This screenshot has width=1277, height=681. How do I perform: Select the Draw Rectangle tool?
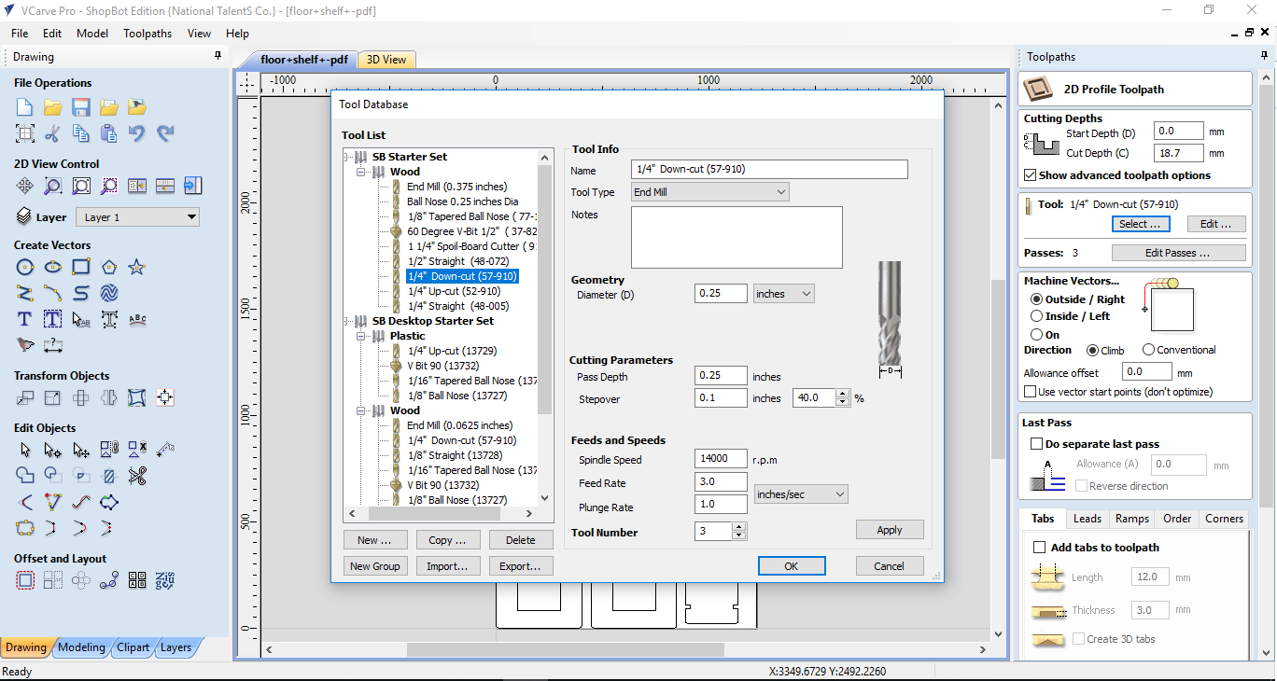[x=81, y=268]
